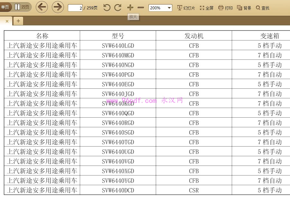Rotate page counterclockwise
290x199 pixels.
click(x=107, y=8)
